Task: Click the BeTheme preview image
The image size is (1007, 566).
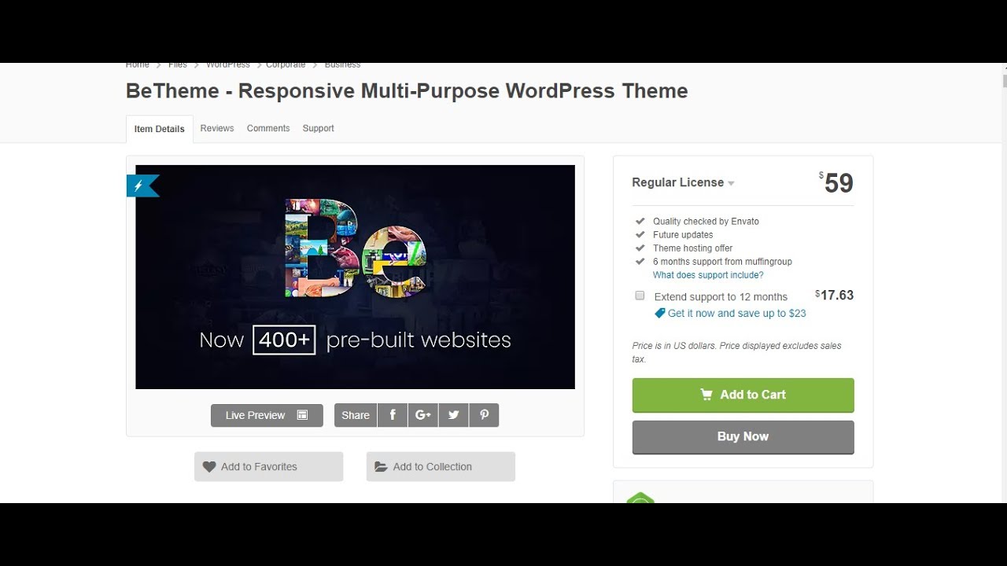Action: coord(355,277)
